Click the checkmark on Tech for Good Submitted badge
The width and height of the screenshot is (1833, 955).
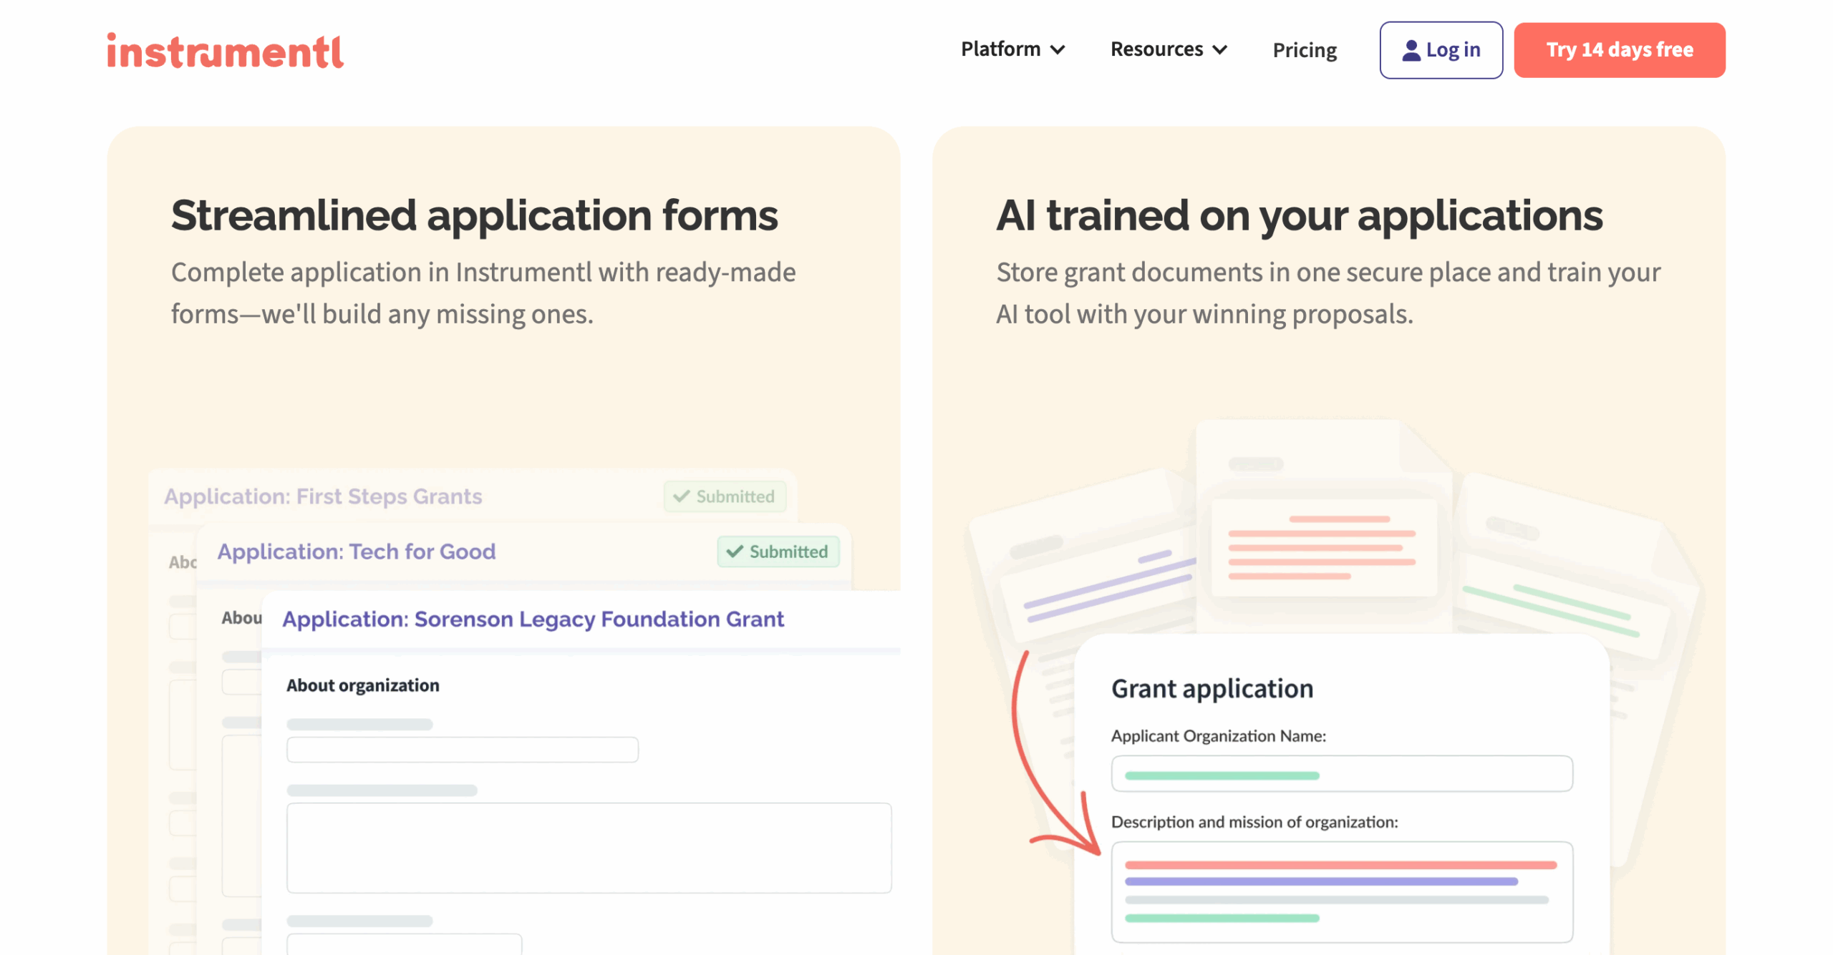click(734, 552)
